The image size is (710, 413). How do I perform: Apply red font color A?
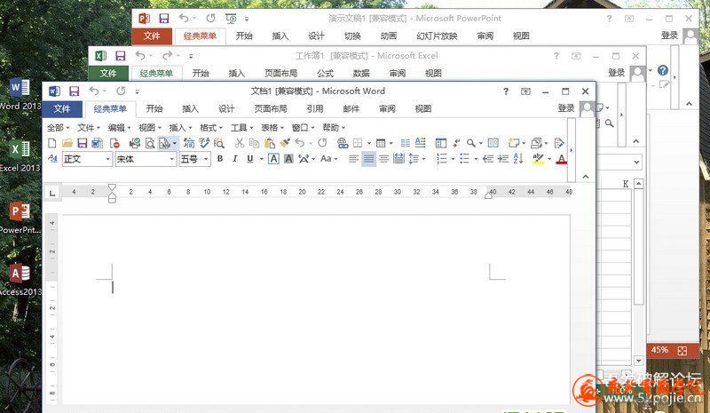point(562,159)
